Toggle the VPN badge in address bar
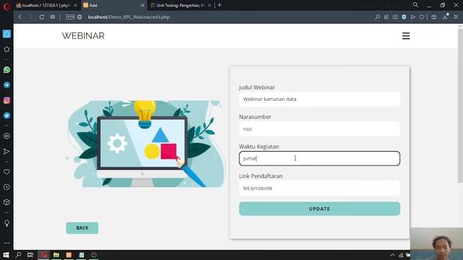The width and height of the screenshot is (463, 260). 70,17
